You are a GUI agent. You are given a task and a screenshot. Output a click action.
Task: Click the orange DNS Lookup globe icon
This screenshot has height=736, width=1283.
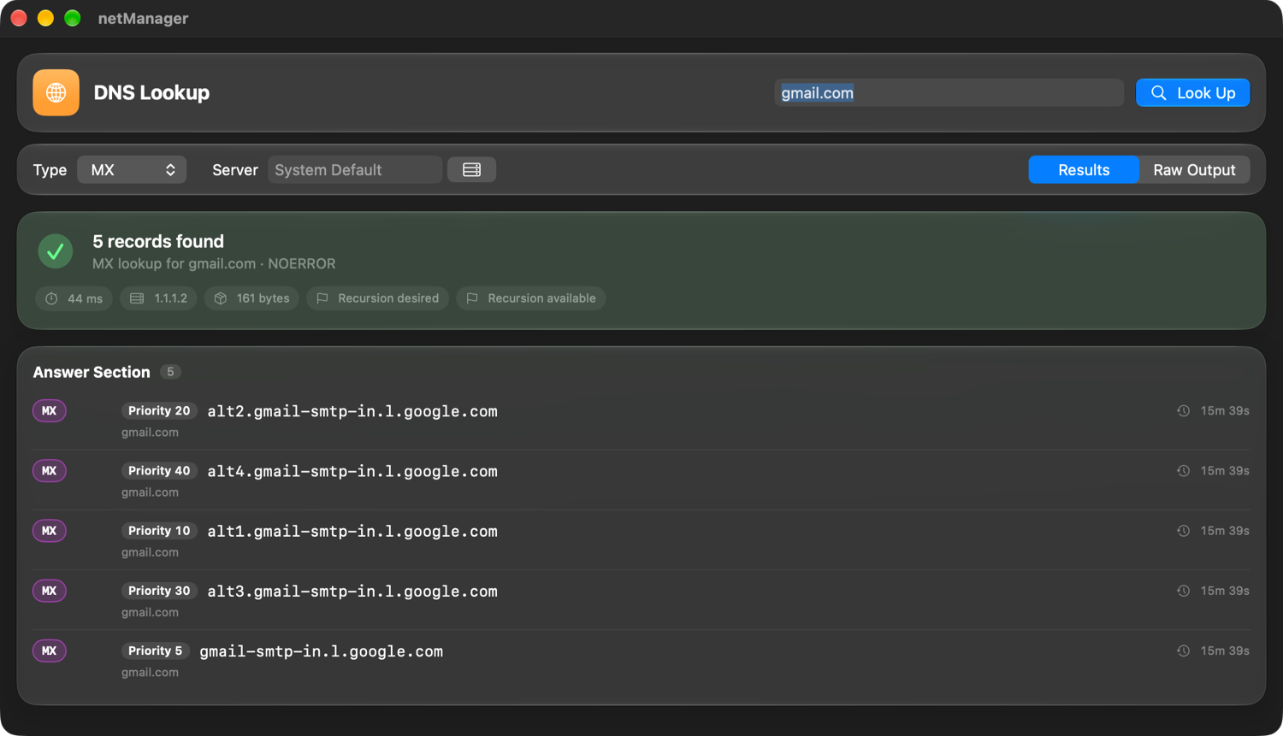pos(56,92)
